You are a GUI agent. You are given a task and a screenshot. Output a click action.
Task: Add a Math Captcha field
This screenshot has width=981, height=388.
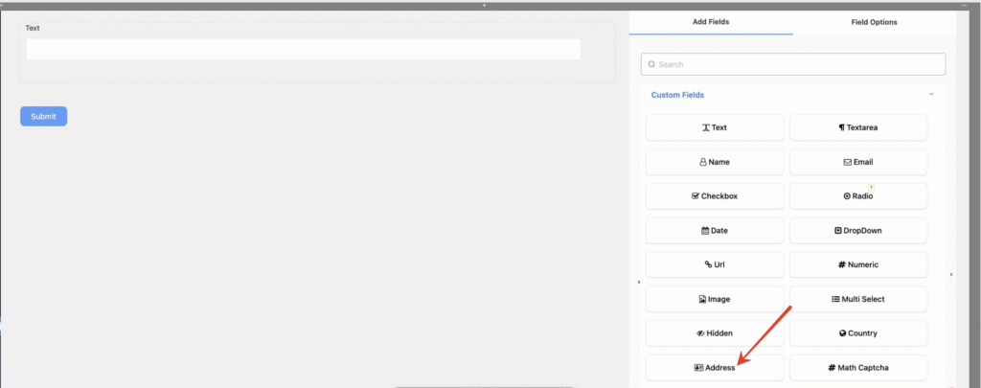point(857,368)
